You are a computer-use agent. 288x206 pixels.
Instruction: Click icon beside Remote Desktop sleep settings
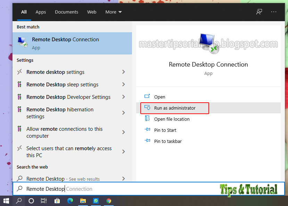[19, 84]
